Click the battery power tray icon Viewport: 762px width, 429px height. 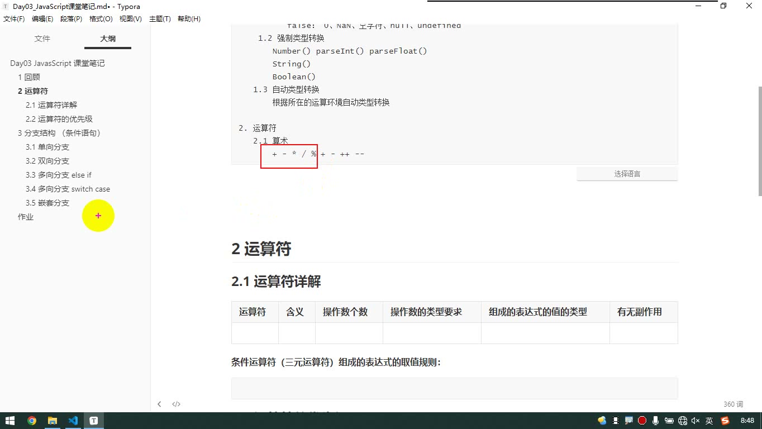[x=669, y=421]
